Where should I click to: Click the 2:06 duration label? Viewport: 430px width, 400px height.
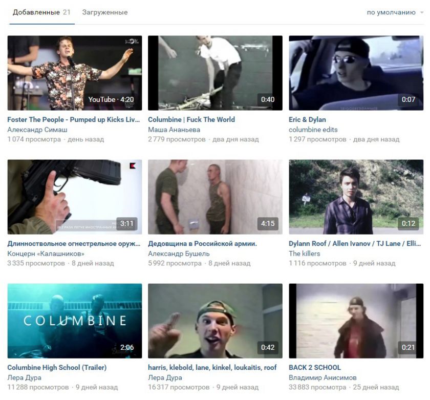tap(127, 348)
